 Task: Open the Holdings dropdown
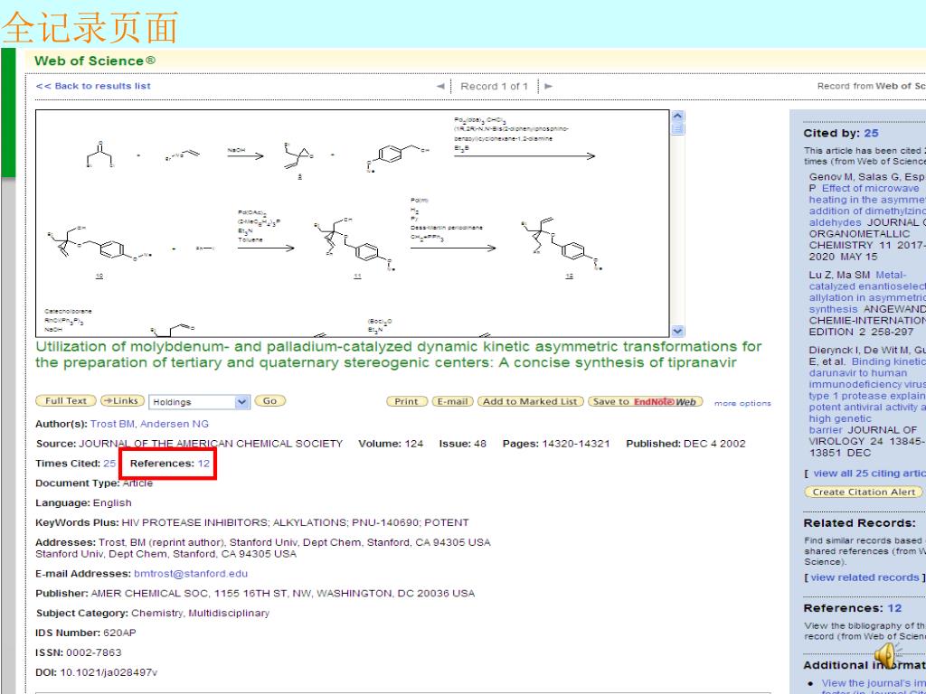(x=199, y=402)
